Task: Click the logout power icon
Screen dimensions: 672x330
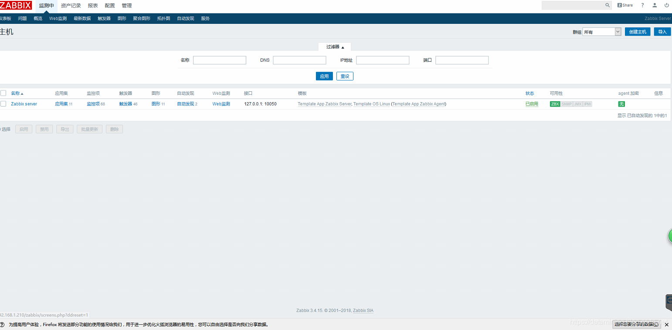Action: coord(666,5)
